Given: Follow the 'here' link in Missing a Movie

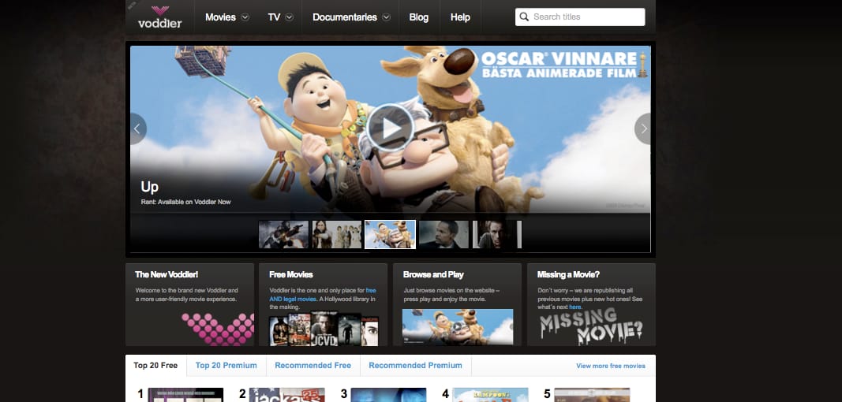Looking at the screenshot, I should tap(575, 307).
